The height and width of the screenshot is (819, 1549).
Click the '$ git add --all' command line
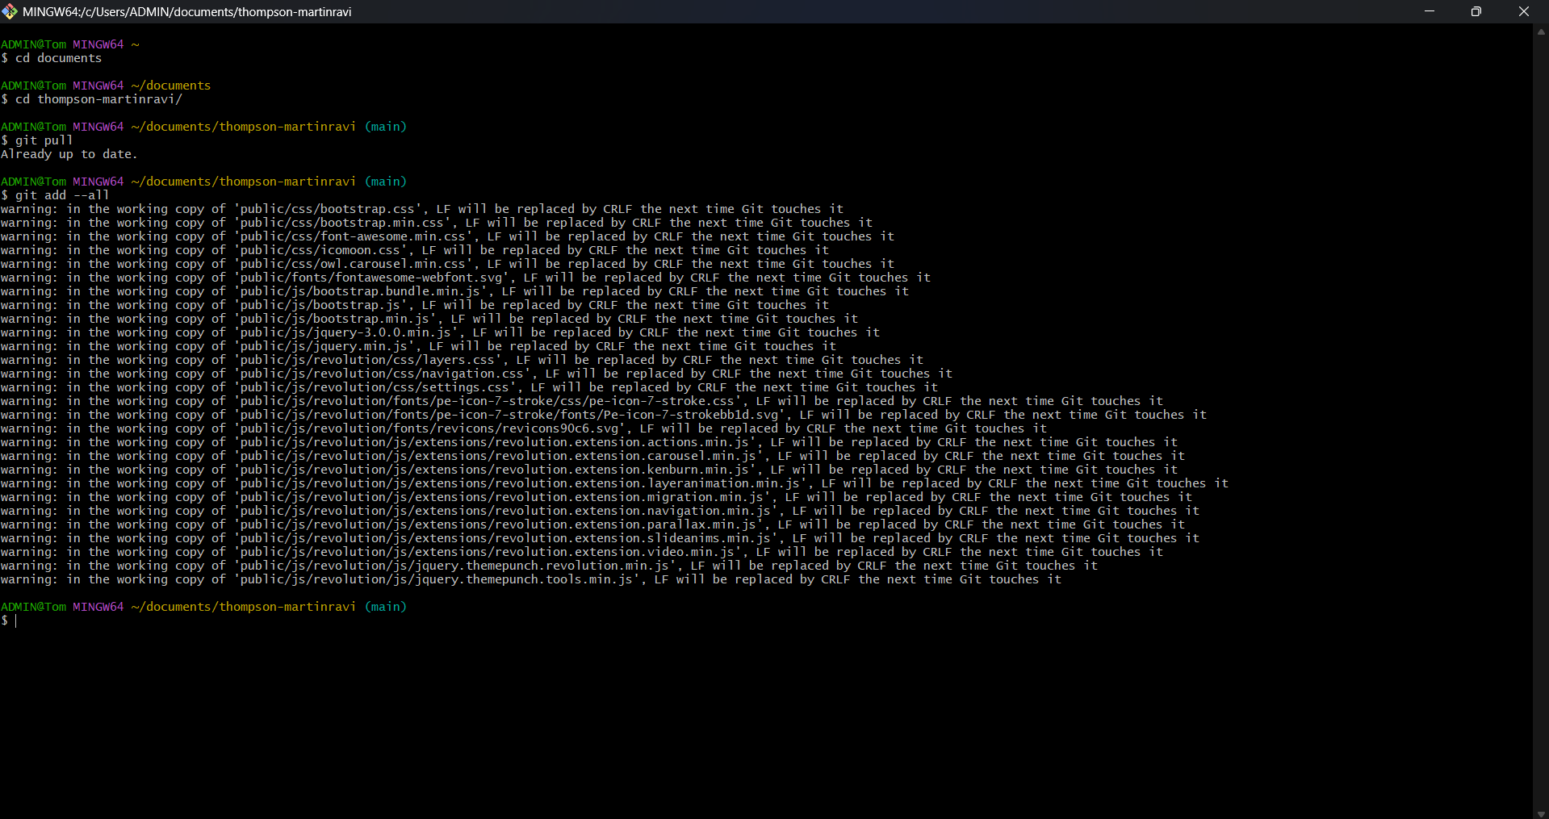tap(55, 195)
